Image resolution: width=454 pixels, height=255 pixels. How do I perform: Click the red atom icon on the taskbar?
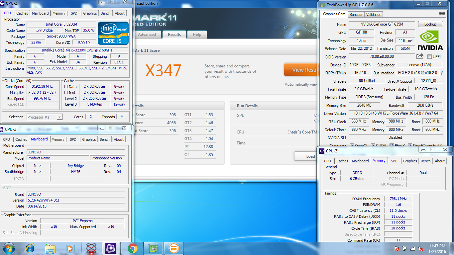click(x=91, y=248)
